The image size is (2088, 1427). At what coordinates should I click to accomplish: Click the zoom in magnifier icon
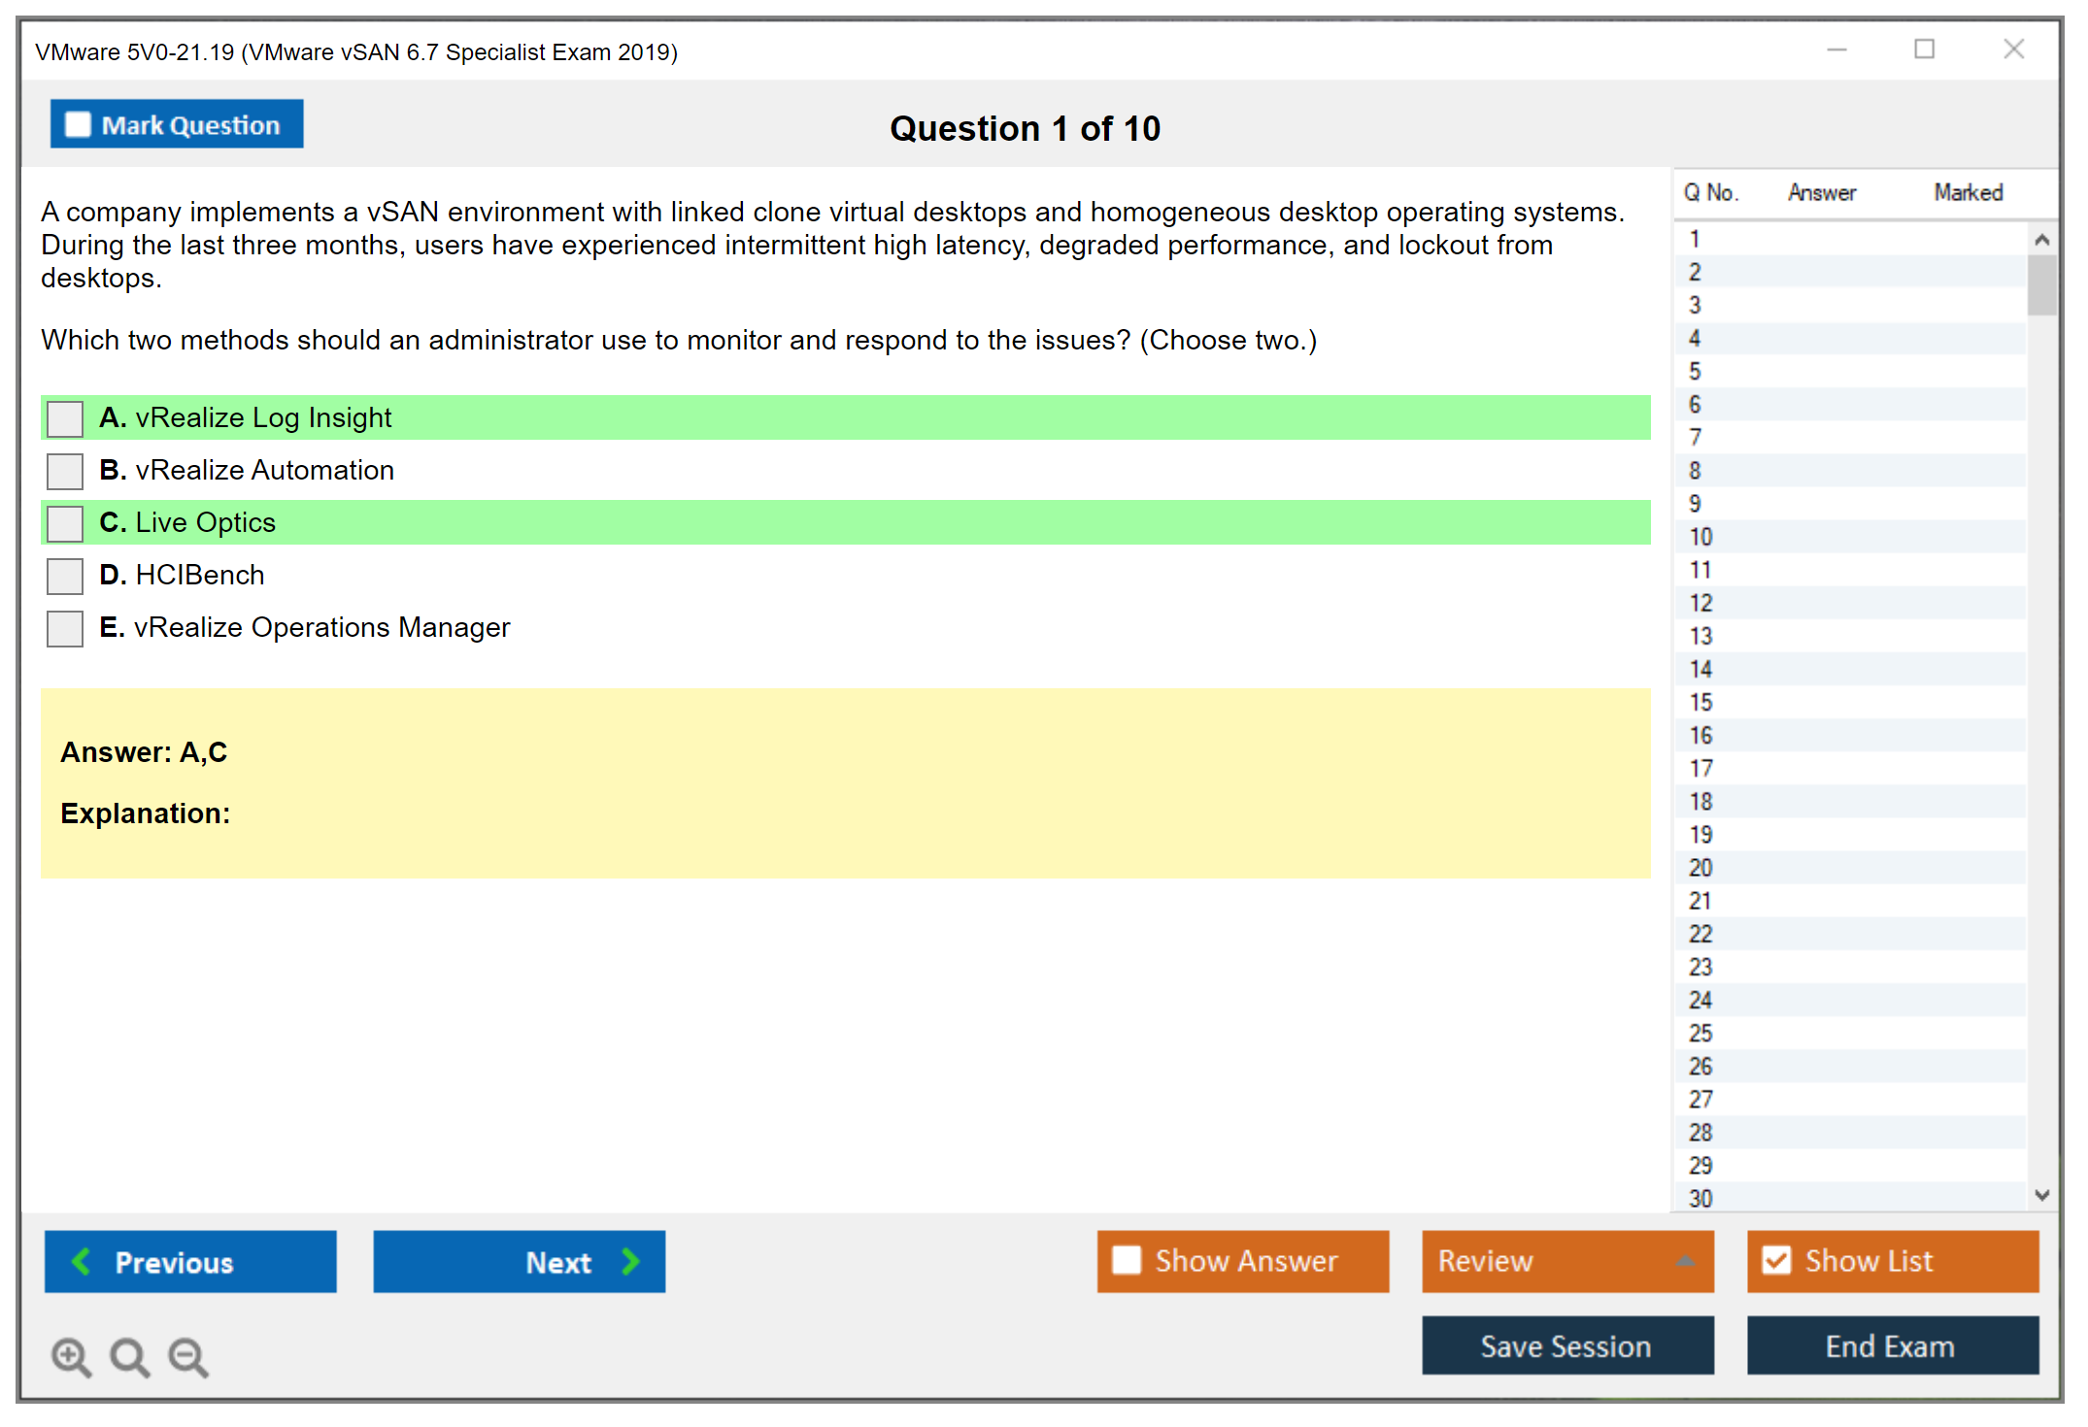71,1356
